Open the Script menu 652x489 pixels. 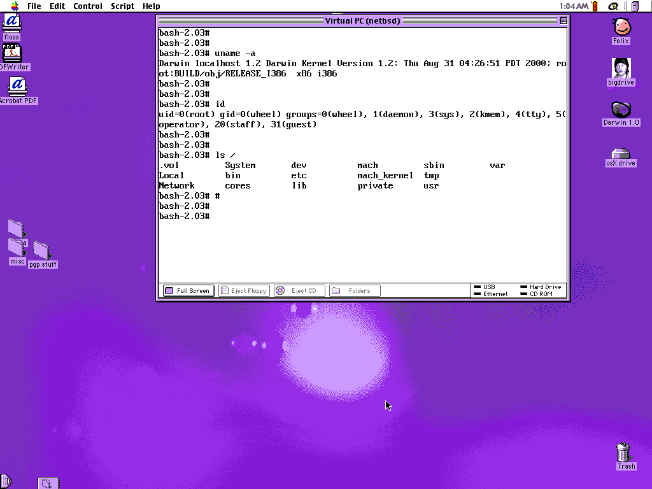click(x=122, y=6)
